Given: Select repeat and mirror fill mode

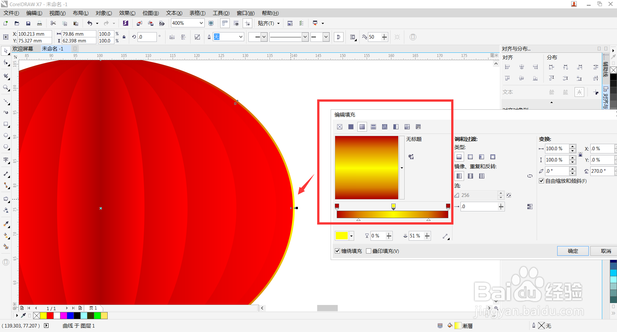Looking at the screenshot, I should pyautogui.click(x=470, y=176).
